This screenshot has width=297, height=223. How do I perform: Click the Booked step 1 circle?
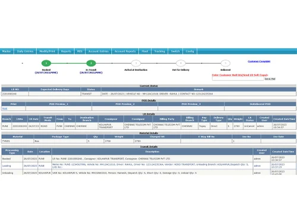coord(46,63)
